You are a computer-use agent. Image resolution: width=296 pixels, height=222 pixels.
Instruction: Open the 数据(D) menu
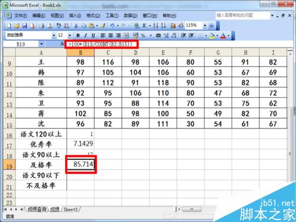[130, 15]
